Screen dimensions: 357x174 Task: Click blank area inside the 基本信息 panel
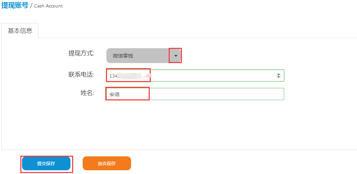pyautogui.click(x=177, y=125)
